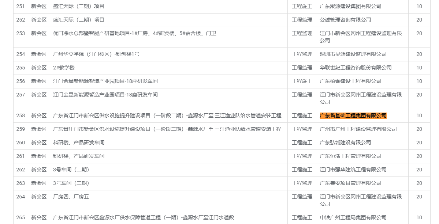Select row number 251
439x224 pixels.
pyautogui.click(x=21, y=6)
